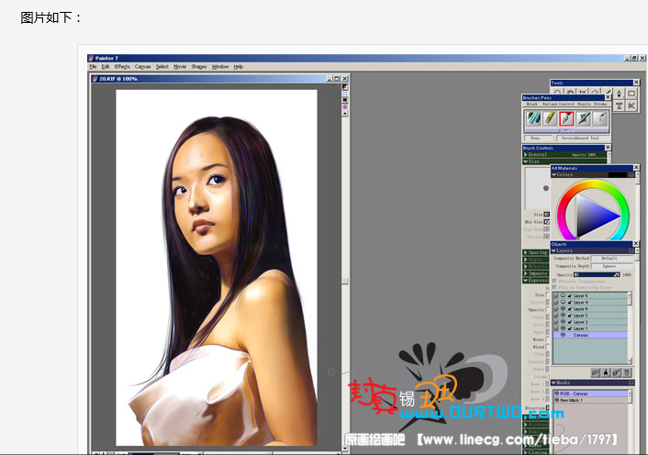648x455 pixels.
Task: Open the Edit menu
Action: pos(106,66)
